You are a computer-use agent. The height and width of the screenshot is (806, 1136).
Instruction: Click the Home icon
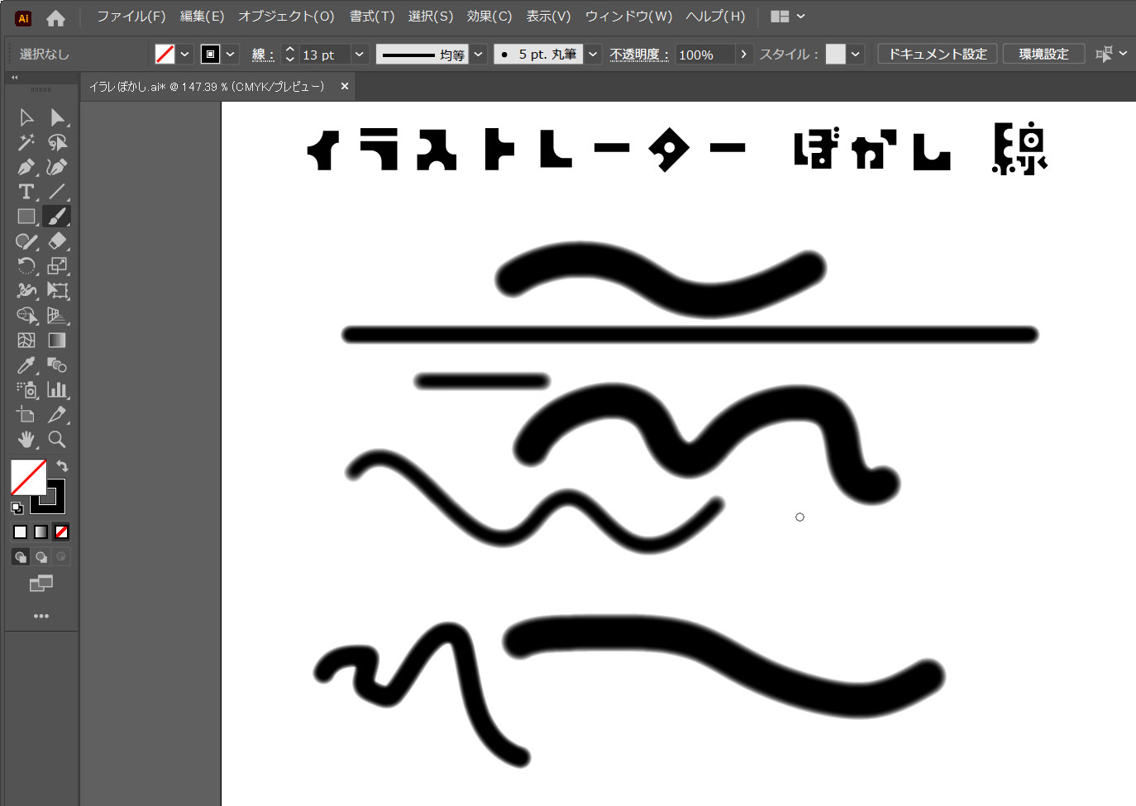[x=55, y=17]
